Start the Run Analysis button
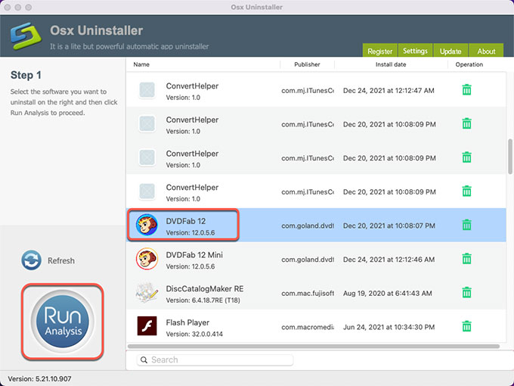The width and height of the screenshot is (514, 386). (62, 322)
